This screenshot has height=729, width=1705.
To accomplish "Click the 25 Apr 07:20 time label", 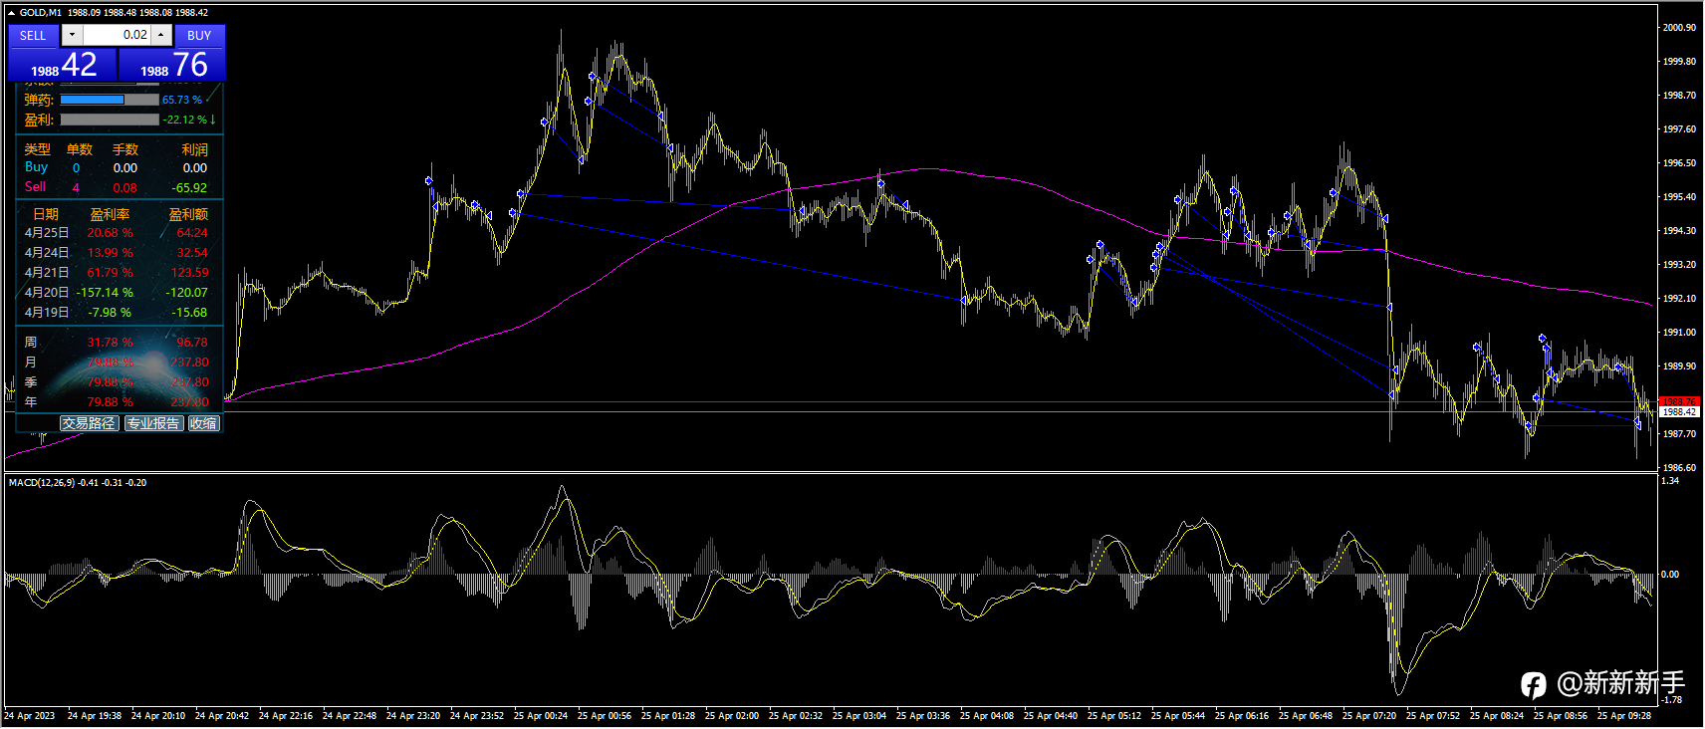I will click(1369, 716).
